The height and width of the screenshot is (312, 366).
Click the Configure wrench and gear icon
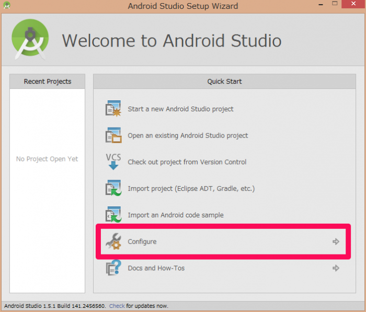coord(113,241)
